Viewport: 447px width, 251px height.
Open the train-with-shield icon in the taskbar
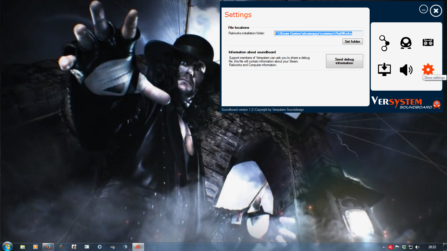[x=113, y=247]
